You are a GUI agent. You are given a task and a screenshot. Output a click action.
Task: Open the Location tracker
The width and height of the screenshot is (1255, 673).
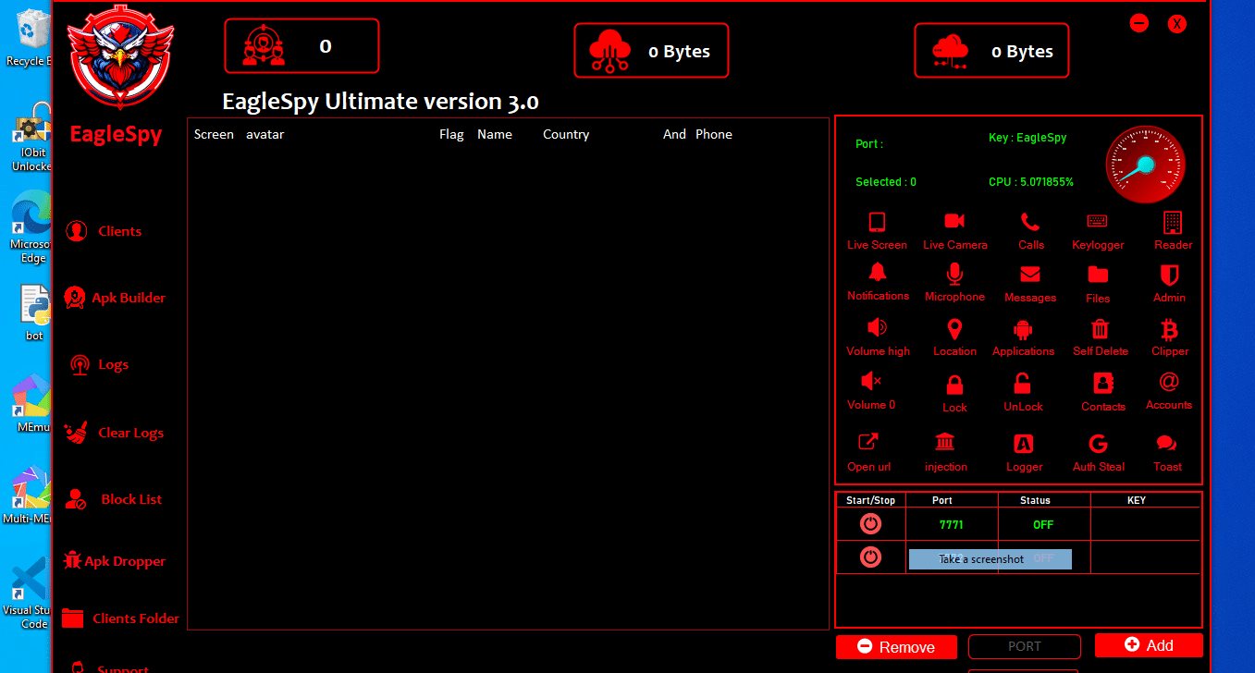[x=954, y=335]
